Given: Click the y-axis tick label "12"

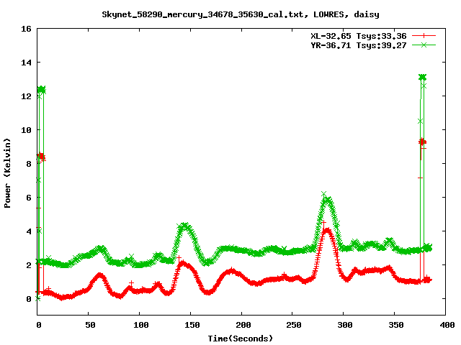Looking at the screenshot, I should [26, 96].
